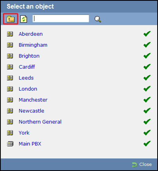Open the Leeds site link
Screen dimensions: 158x171
click(x=26, y=78)
